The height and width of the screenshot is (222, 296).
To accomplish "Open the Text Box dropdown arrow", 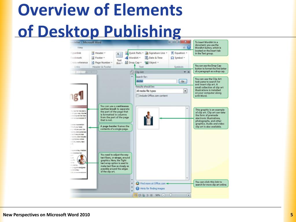I will pyautogui.click(x=122, y=63).
